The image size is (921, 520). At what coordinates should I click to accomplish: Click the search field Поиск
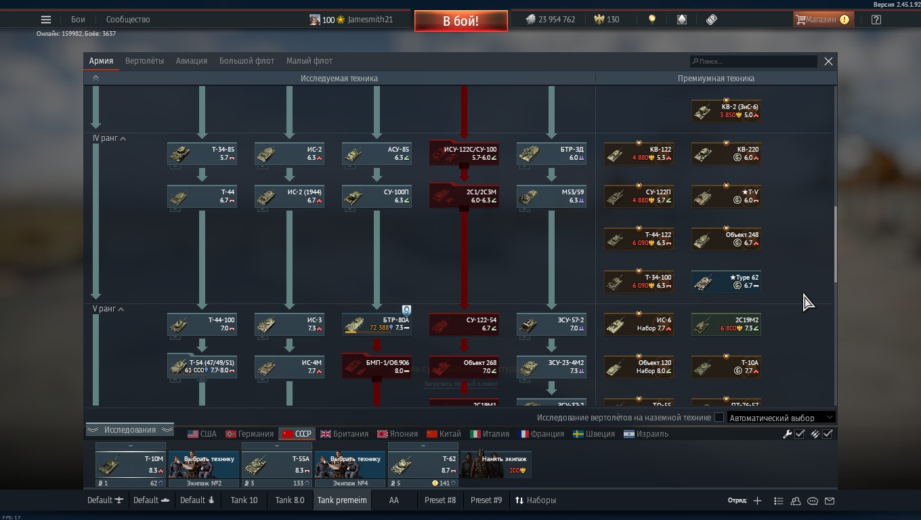click(x=753, y=62)
